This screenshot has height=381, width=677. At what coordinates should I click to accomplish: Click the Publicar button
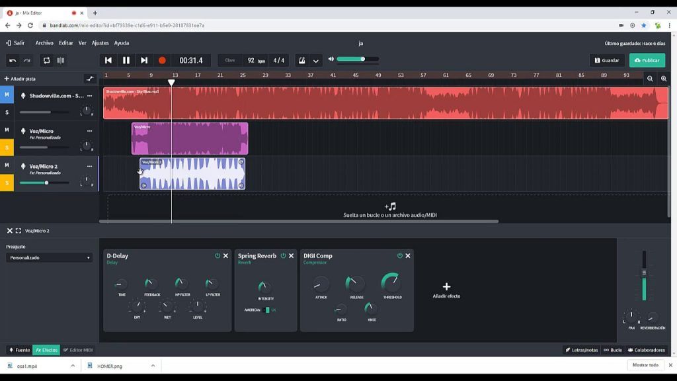coord(647,60)
